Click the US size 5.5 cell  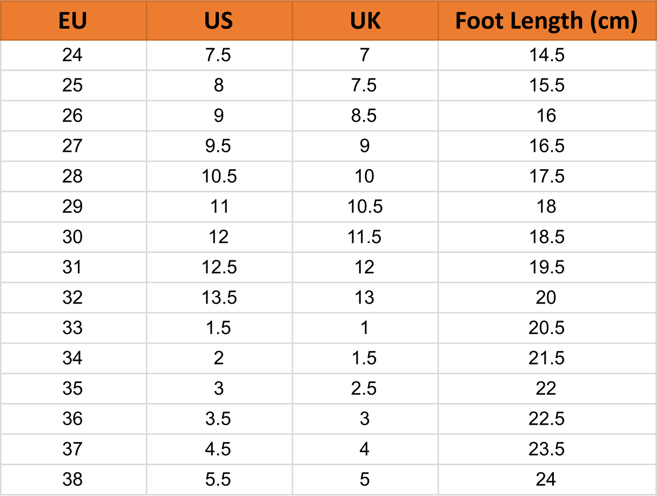219,479
